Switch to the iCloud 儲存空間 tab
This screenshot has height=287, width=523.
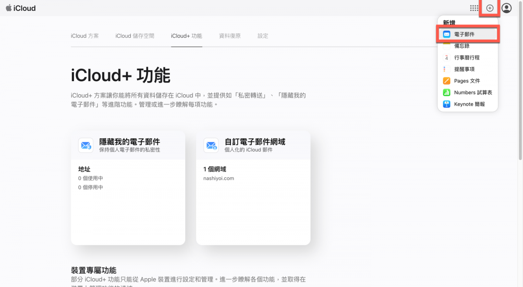click(x=135, y=36)
